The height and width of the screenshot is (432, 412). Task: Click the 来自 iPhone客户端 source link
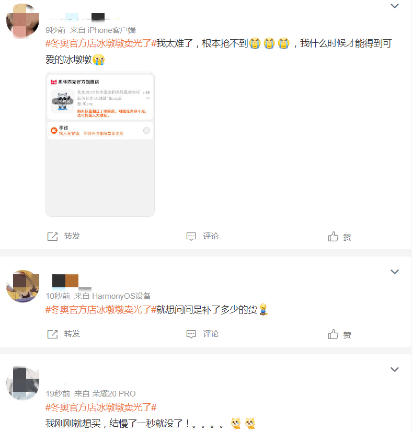tap(103, 30)
